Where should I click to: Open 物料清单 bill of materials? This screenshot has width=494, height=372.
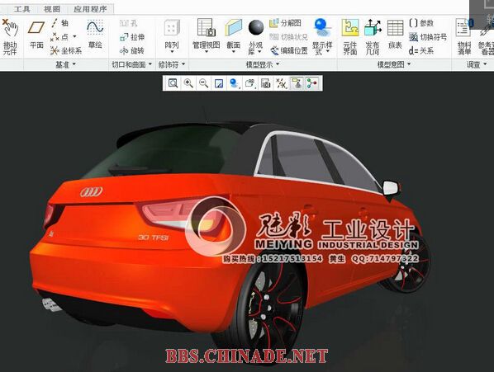[x=463, y=36]
